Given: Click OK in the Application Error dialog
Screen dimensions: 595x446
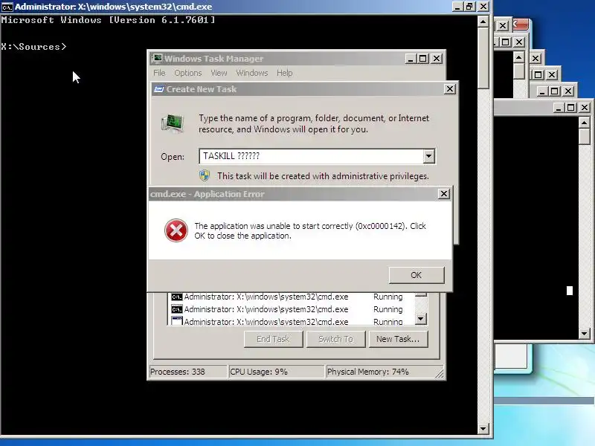Looking at the screenshot, I should click(416, 275).
